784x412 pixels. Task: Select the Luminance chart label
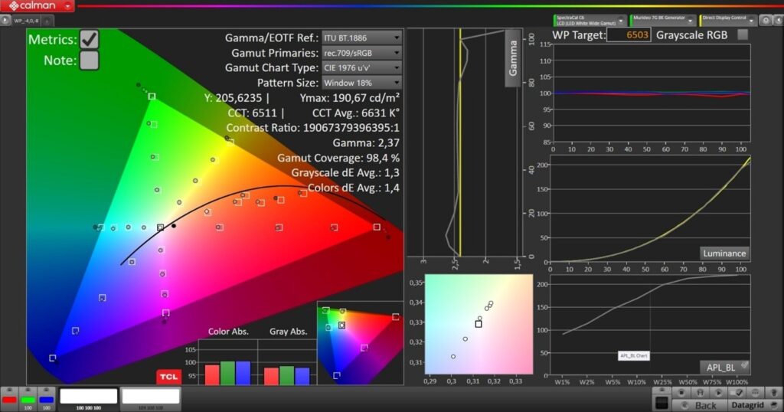[x=724, y=253]
